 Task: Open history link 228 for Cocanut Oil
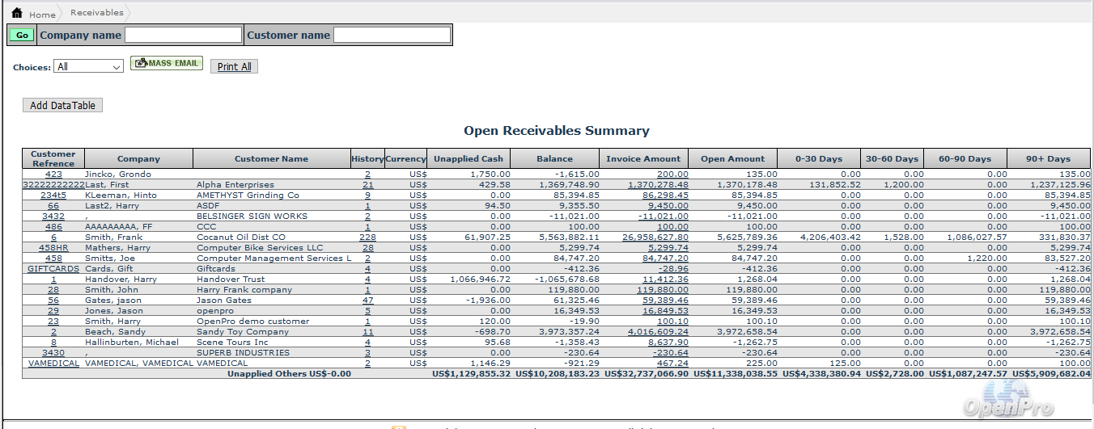pyautogui.click(x=367, y=238)
